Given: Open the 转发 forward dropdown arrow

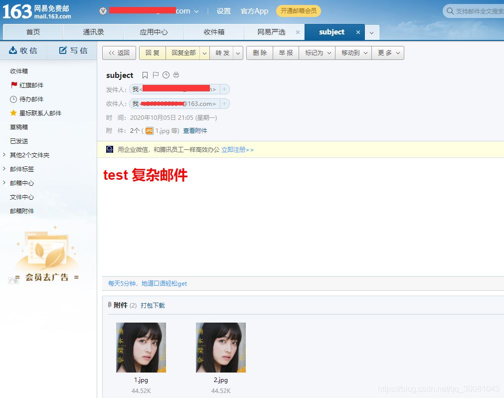Looking at the screenshot, I should 237,52.
